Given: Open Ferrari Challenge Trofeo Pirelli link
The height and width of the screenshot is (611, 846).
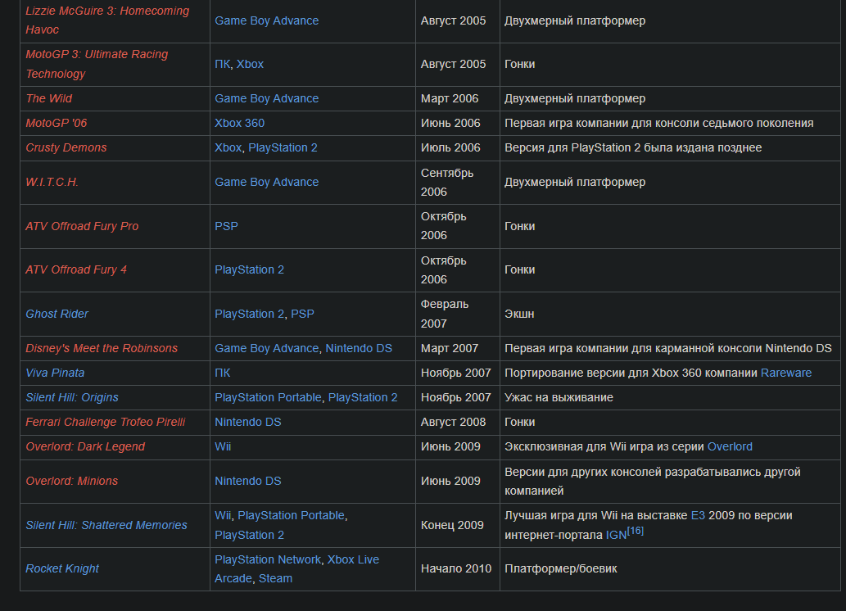Looking at the screenshot, I should [x=105, y=422].
